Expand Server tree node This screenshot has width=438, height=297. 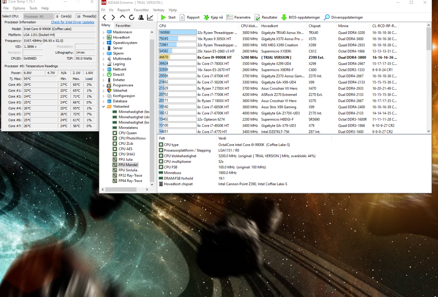click(x=104, y=48)
